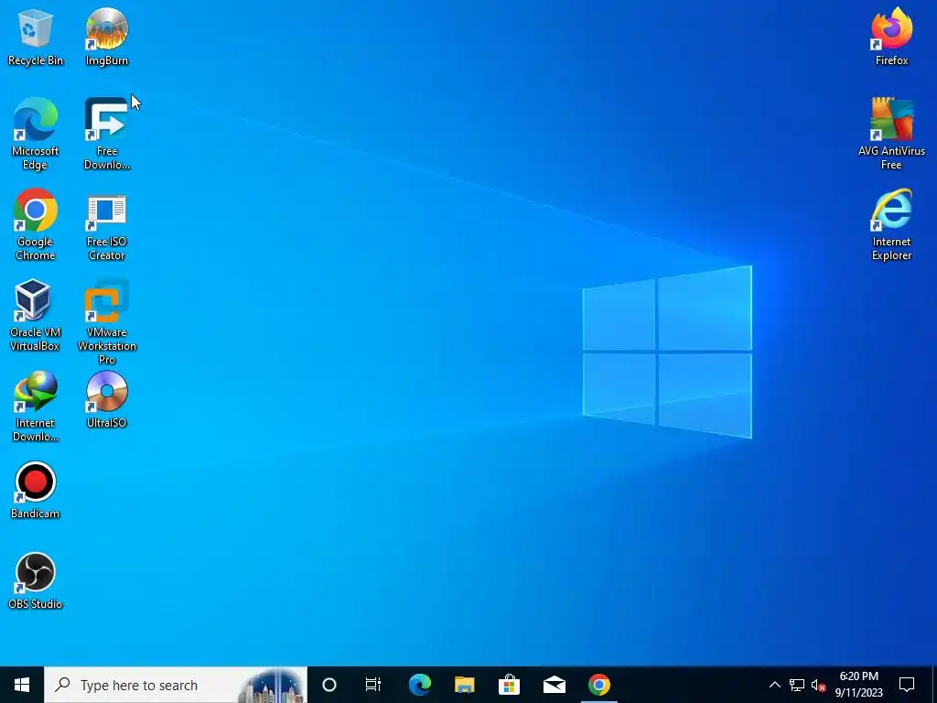This screenshot has height=703, width=937.
Task: Select the Firefox desktop shortcut
Action: [x=891, y=37]
